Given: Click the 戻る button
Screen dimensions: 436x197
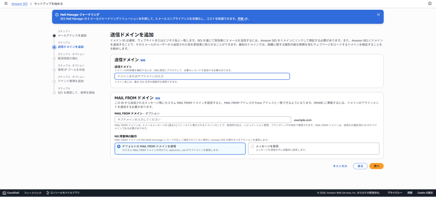Looking at the screenshot, I should [x=360, y=166].
